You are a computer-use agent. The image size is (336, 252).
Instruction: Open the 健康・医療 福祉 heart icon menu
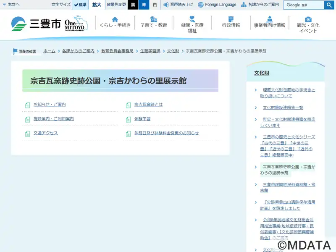(192, 24)
